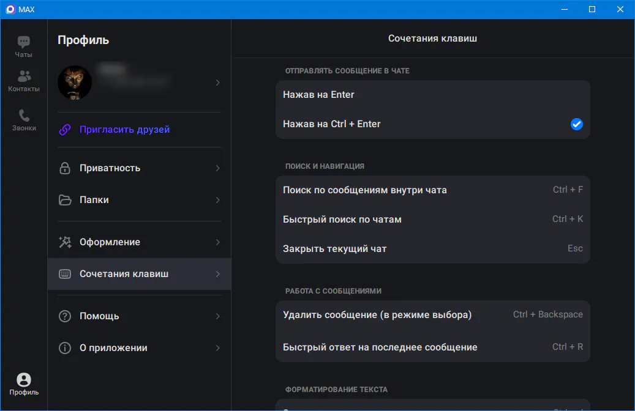Click the link icon beside Пригласить друзей

[65, 130]
